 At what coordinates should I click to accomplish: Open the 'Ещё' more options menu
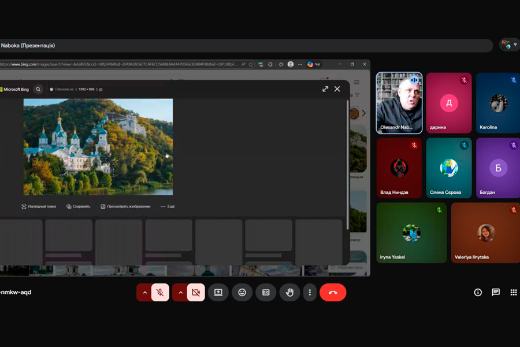pos(168,206)
